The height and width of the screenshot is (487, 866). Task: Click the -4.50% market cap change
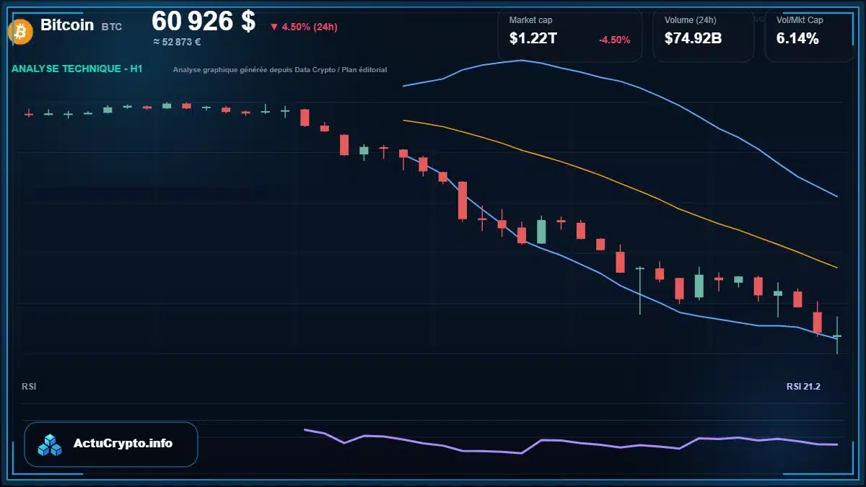click(614, 40)
